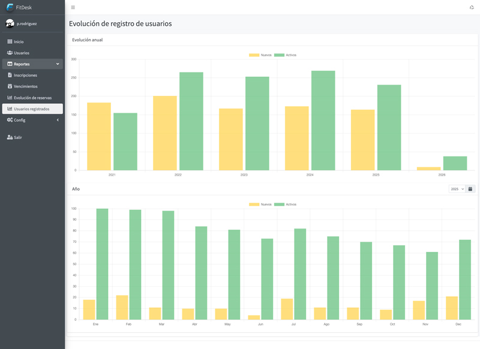Open Vencimientos report
This screenshot has width=480, height=349.
[x=32, y=86]
